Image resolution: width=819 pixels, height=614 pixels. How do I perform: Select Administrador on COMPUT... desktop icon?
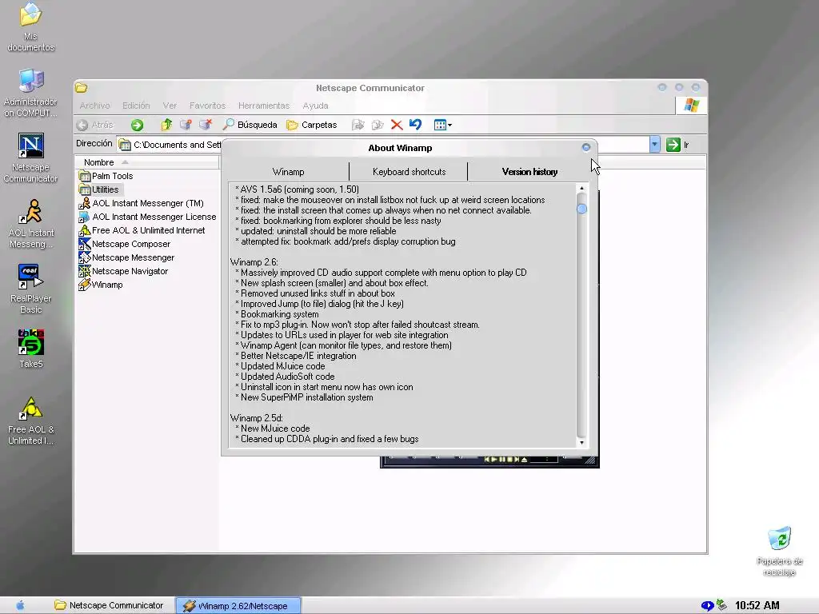[x=31, y=93]
